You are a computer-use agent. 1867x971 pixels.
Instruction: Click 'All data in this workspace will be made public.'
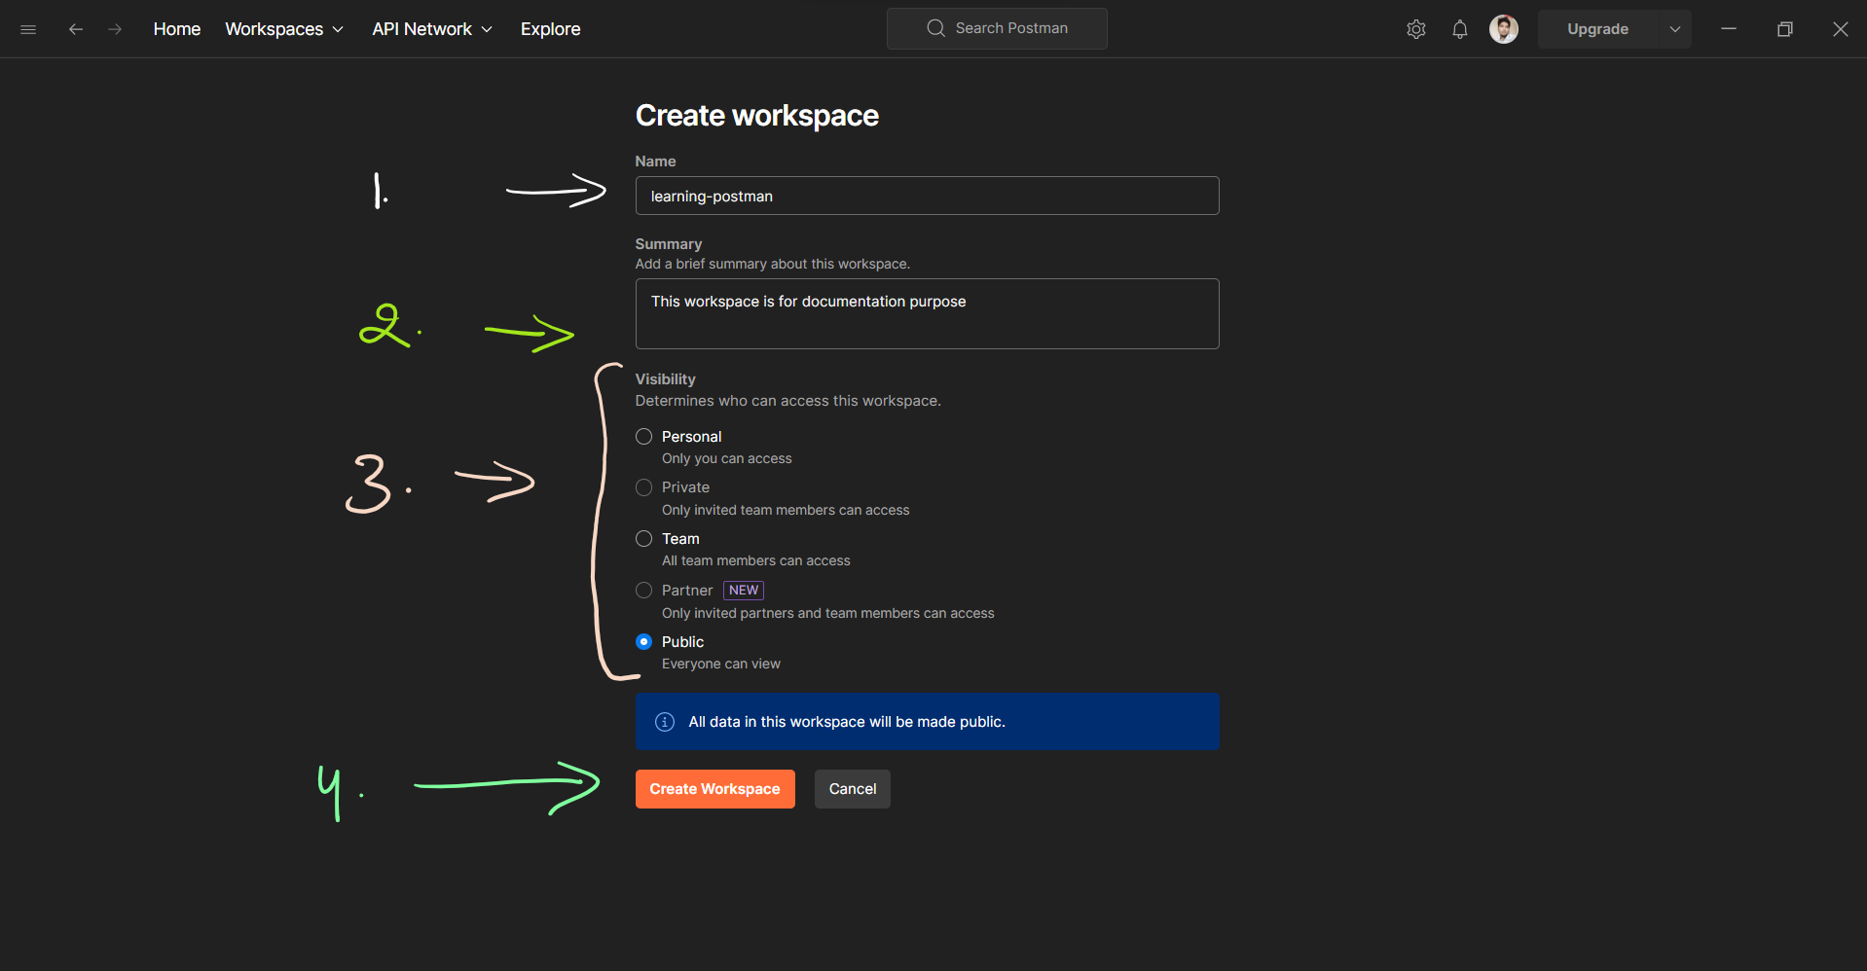(847, 722)
